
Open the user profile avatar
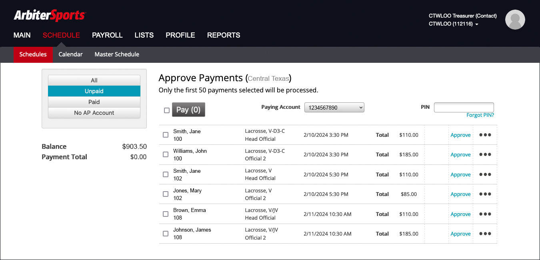coord(515,20)
